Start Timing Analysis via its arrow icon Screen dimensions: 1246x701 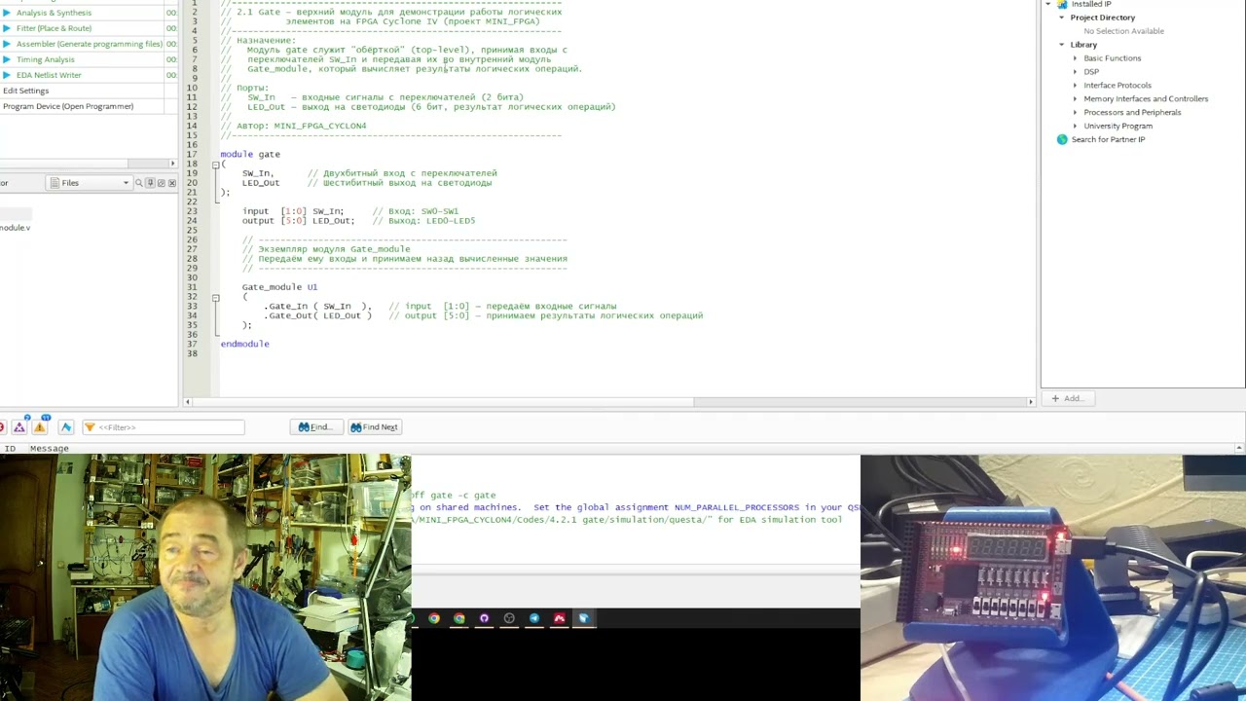click(9, 59)
